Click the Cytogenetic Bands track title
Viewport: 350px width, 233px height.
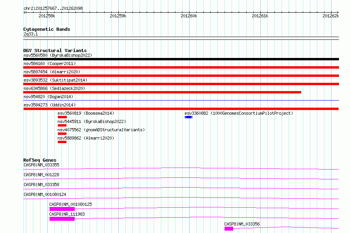pyautogui.click(x=47, y=29)
